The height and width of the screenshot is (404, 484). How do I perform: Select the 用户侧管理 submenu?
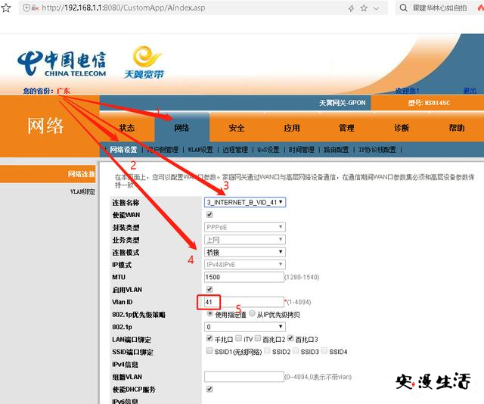pyautogui.click(x=163, y=150)
